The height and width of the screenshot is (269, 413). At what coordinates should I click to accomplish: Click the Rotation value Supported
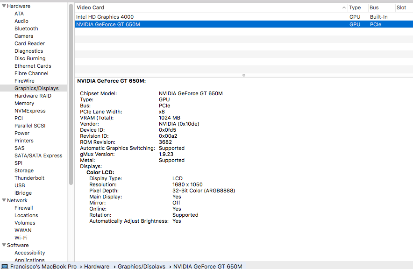(185, 215)
